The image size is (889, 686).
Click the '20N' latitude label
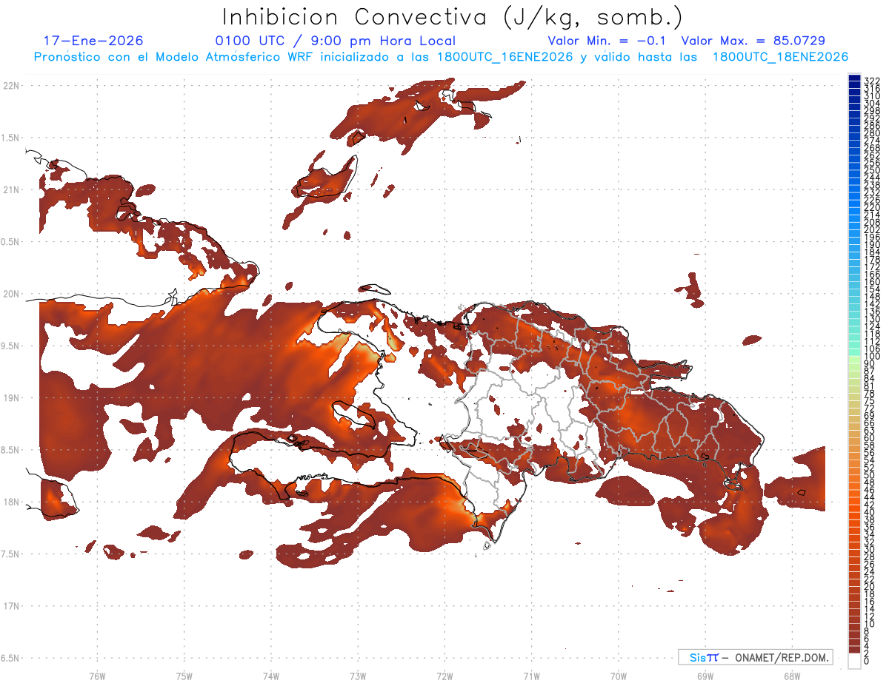tap(12, 294)
